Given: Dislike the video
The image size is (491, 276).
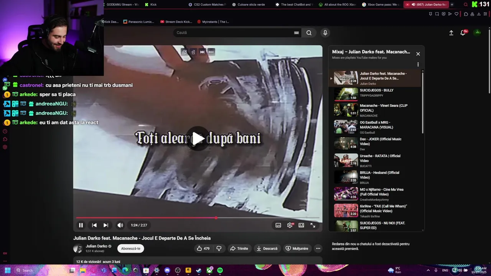Looking at the screenshot, I should pos(219,248).
